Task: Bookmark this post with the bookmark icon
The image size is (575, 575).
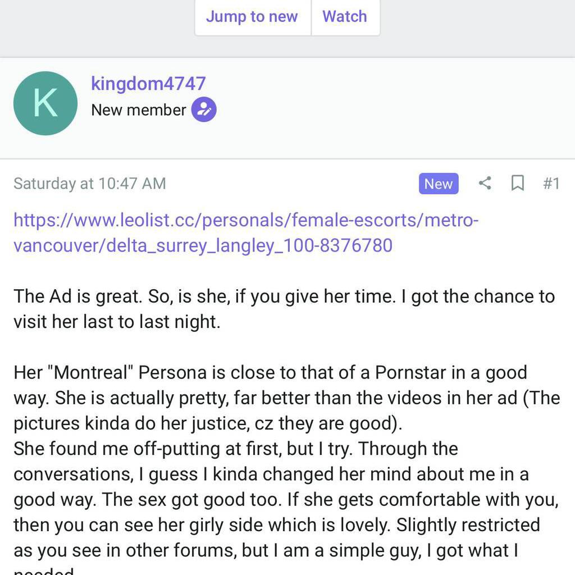Action: pyautogui.click(x=517, y=183)
